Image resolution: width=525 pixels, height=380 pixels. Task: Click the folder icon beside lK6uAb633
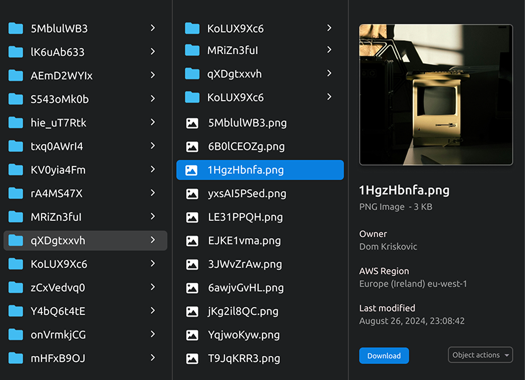click(x=16, y=52)
